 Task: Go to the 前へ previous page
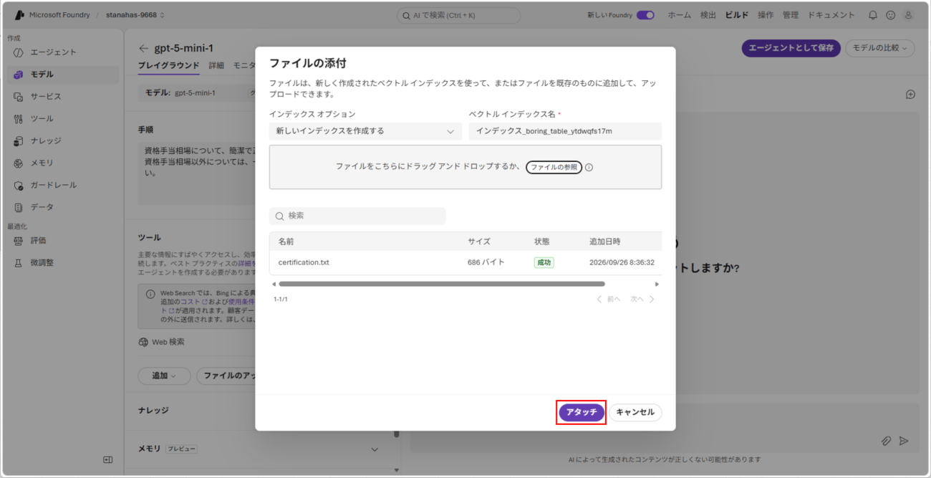coord(609,300)
